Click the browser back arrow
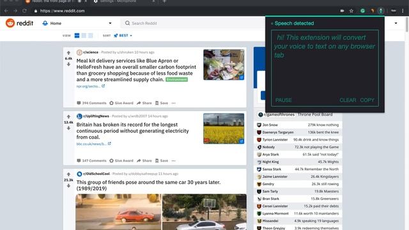The image size is (409, 230). [x=6, y=11]
